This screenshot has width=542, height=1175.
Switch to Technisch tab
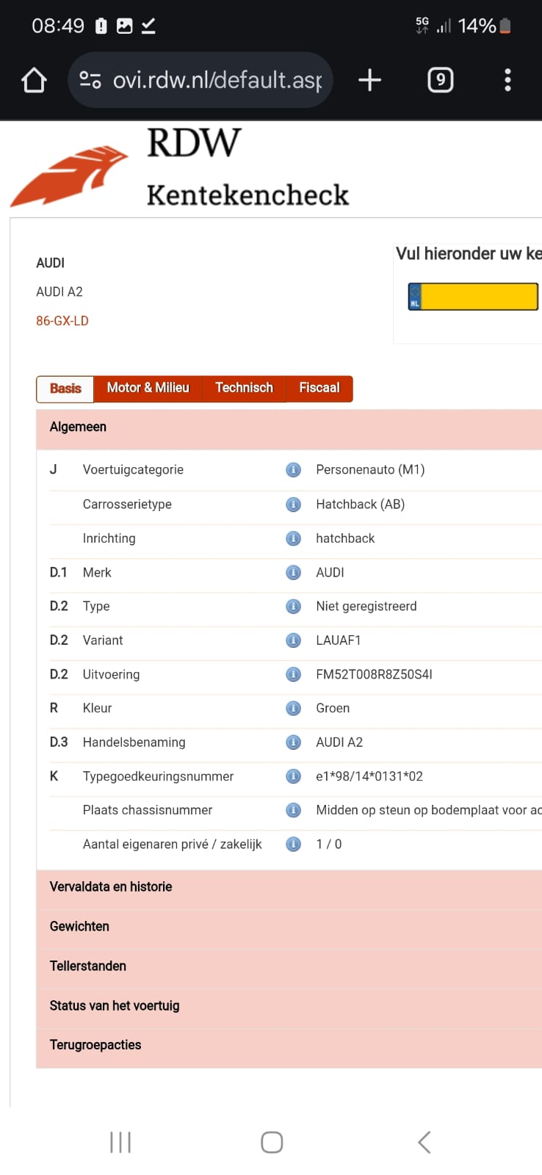click(x=244, y=388)
